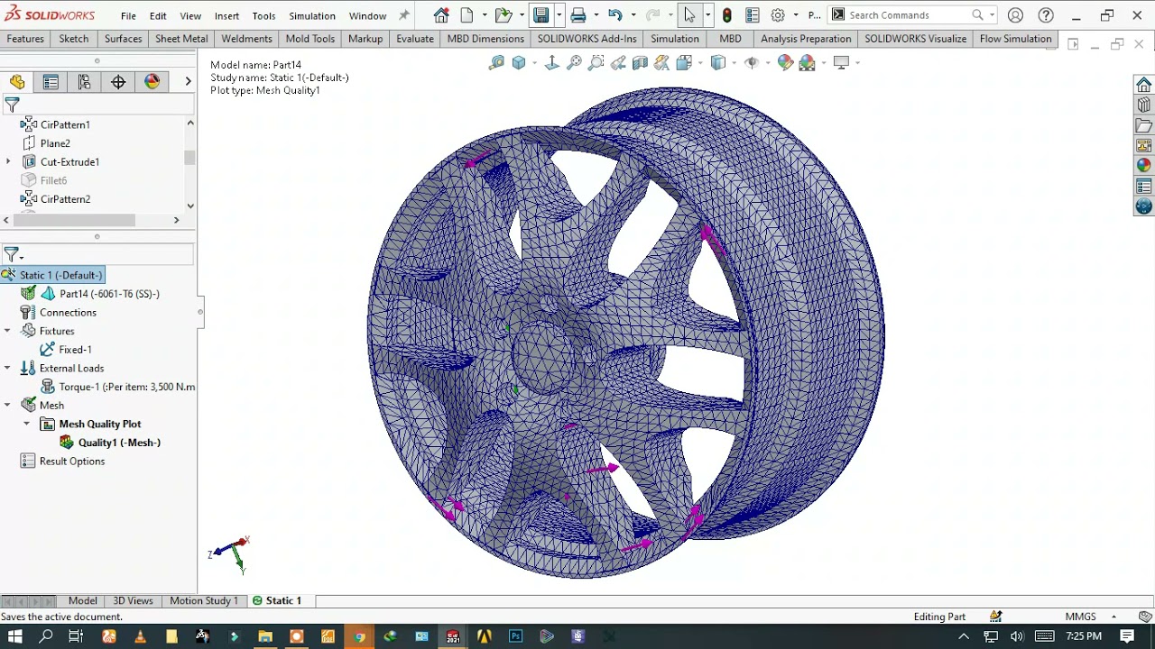Select Result Options item

[x=62, y=462]
